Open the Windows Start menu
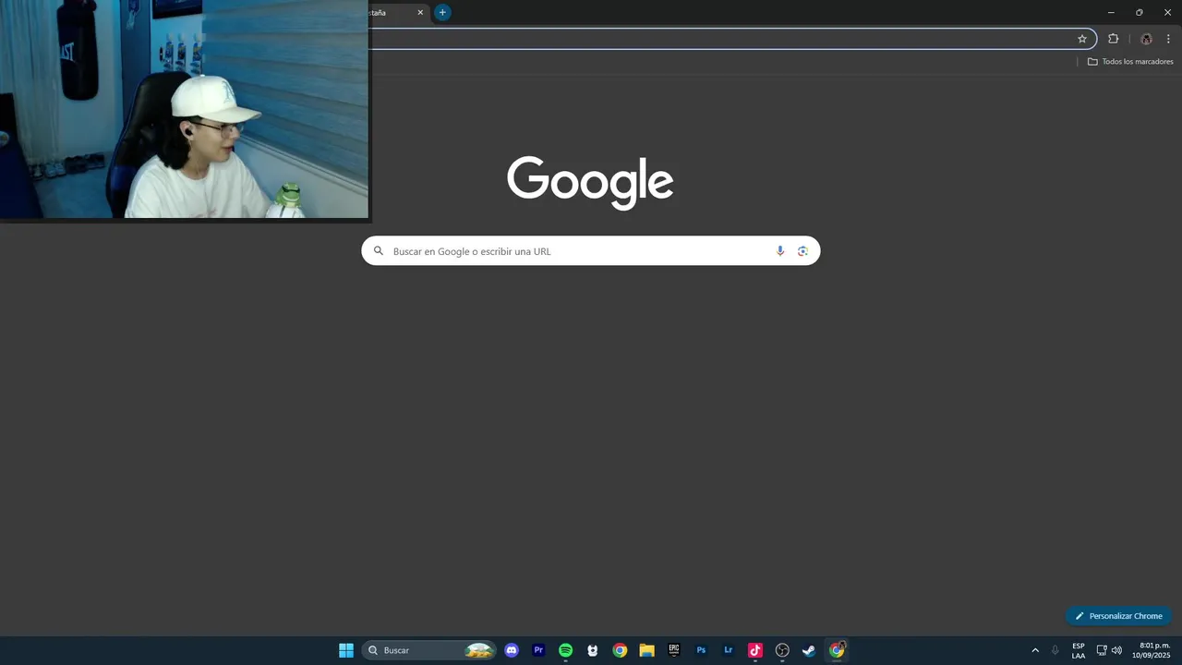Screen dimensions: 1182x665 [x=346, y=650]
